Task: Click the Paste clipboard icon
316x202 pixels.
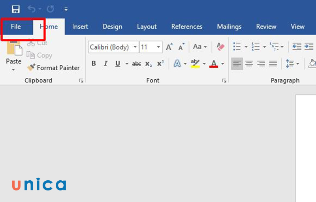Action: click(x=14, y=48)
